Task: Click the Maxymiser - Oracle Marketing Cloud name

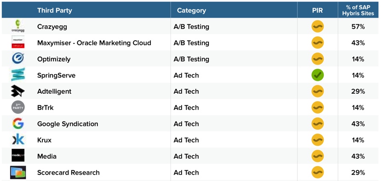Action: tap(94, 43)
